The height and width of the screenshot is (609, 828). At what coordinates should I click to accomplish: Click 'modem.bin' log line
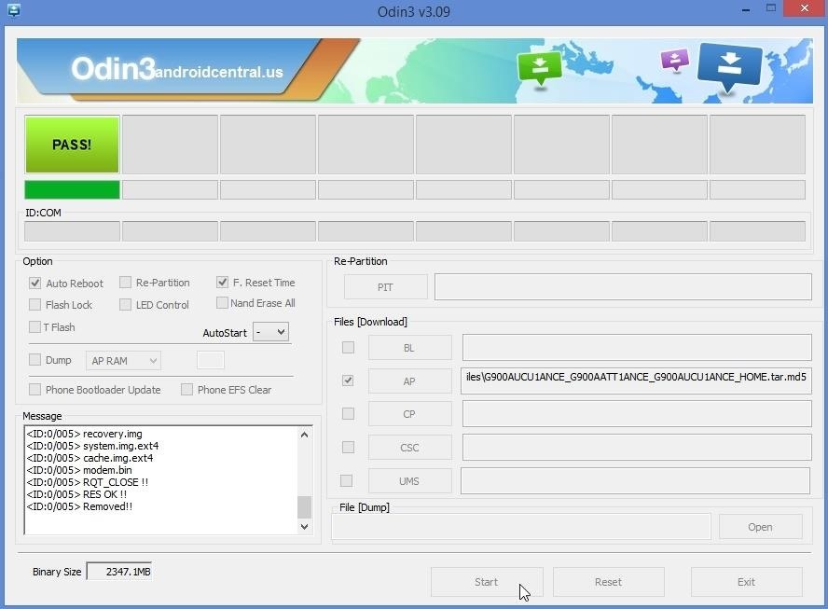[79, 470]
